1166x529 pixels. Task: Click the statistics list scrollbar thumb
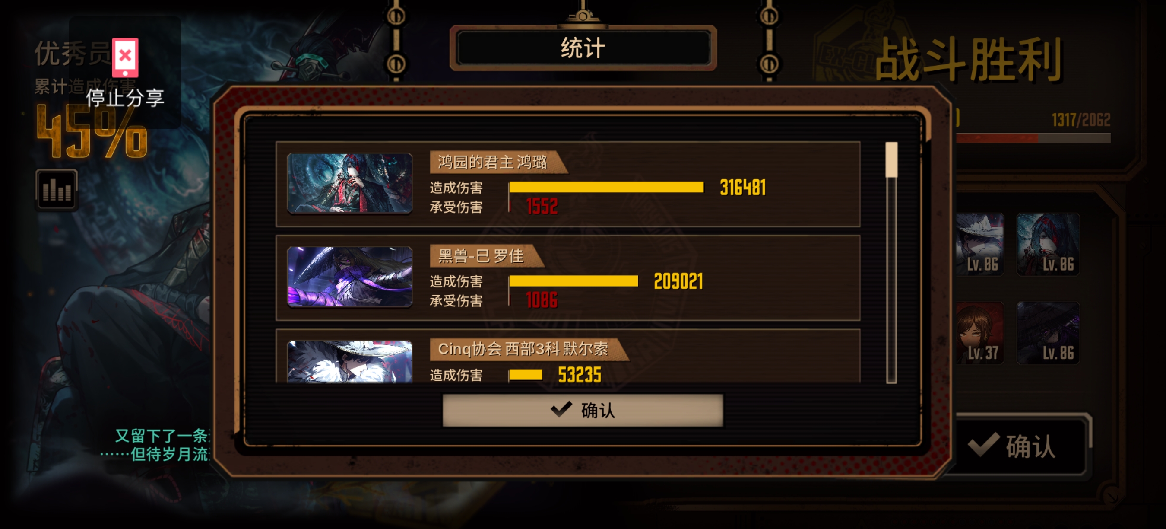coord(891,159)
